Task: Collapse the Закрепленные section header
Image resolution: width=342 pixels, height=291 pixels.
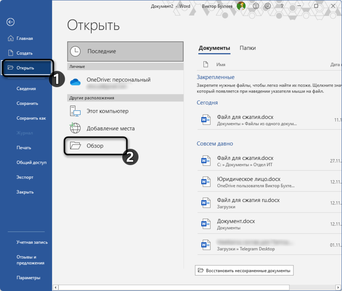Action: coord(215,77)
